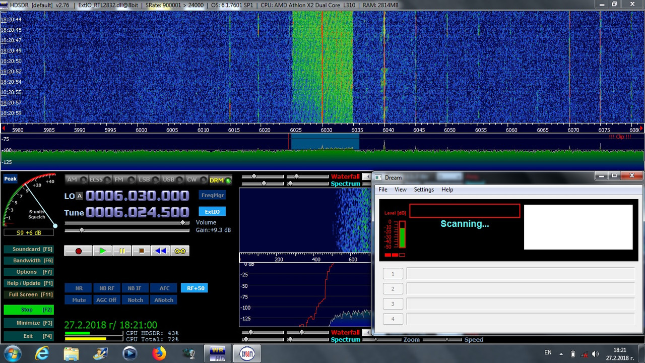Screen dimensions: 645x363
Task: Click the LO frequency display 0006.030.000
Action: (x=138, y=196)
